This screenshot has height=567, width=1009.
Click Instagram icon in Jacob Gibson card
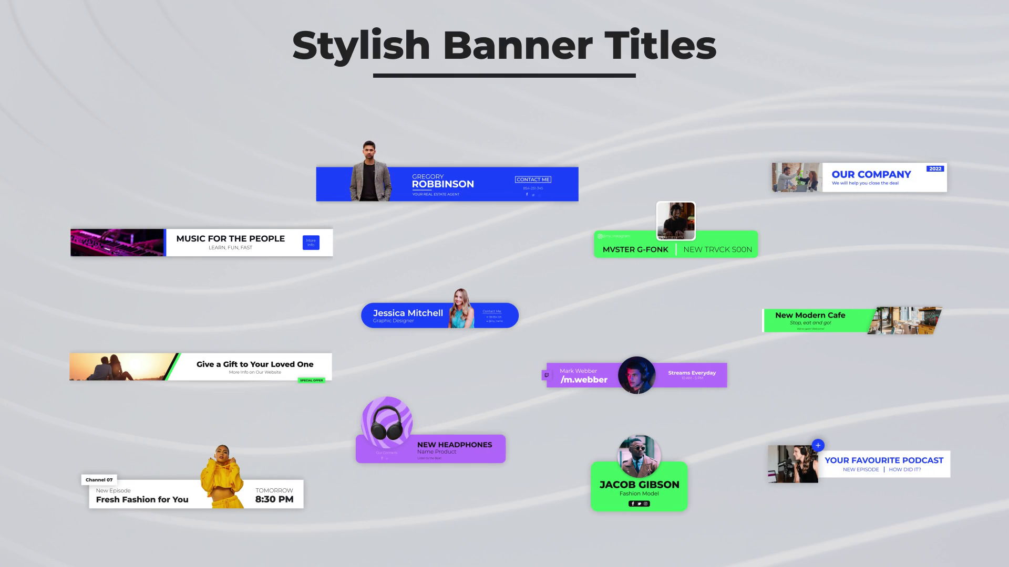pos(646,503)
